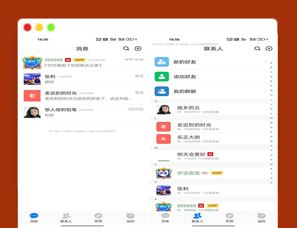Open 新的好友 blue icon entry
The height and width of the screenshot is (228, 297).
[162, 62]
